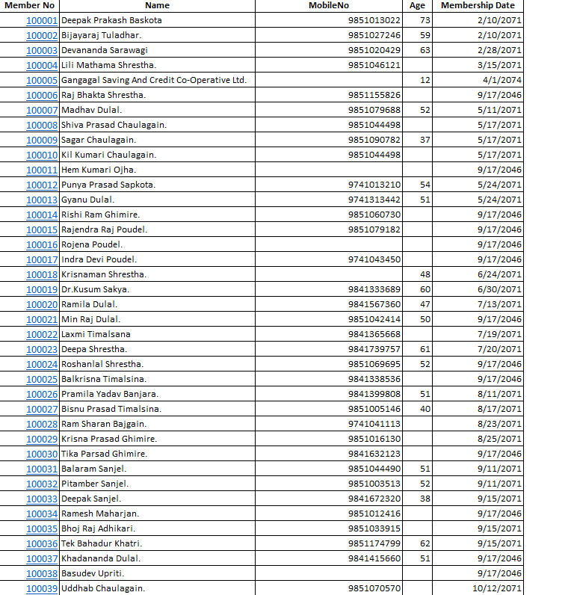Open member number 100001 link

click(x=42, y=20)
